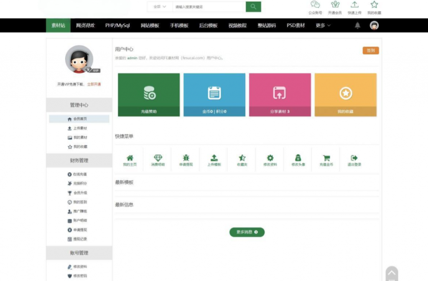Focus the search keyword input field

point(209,7)
